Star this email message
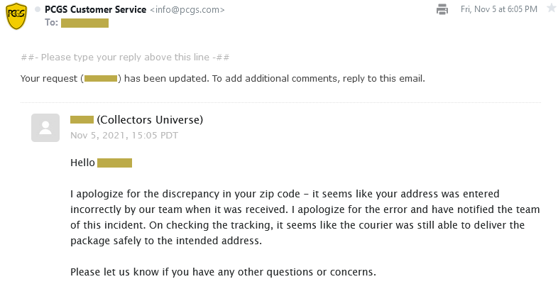This screenshot has height=284, width=558. point(551,9)
